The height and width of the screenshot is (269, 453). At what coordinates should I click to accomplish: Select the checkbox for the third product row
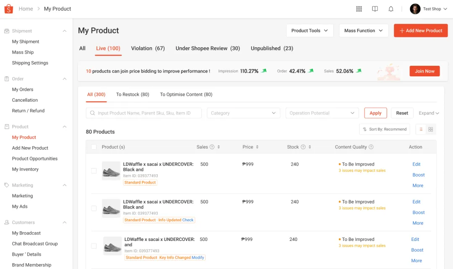pyautogui.click(x=94, y=246)
